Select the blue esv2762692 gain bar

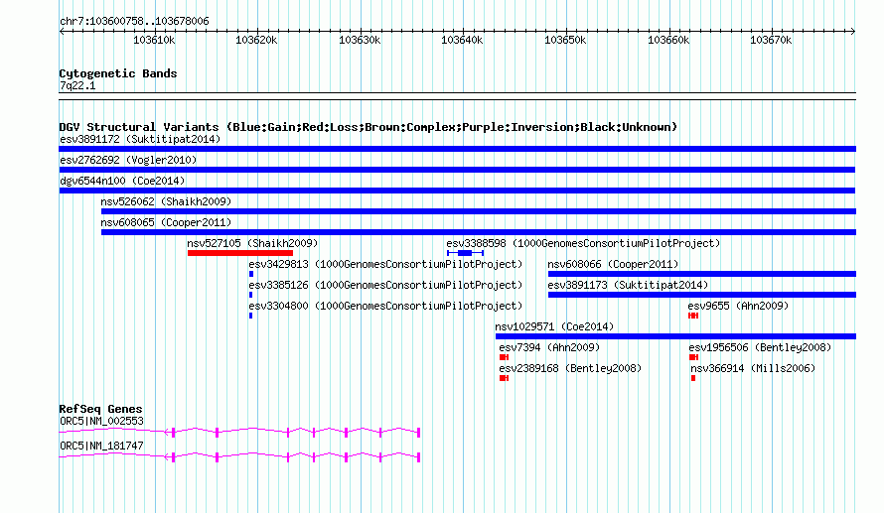[x=457, y=170]
